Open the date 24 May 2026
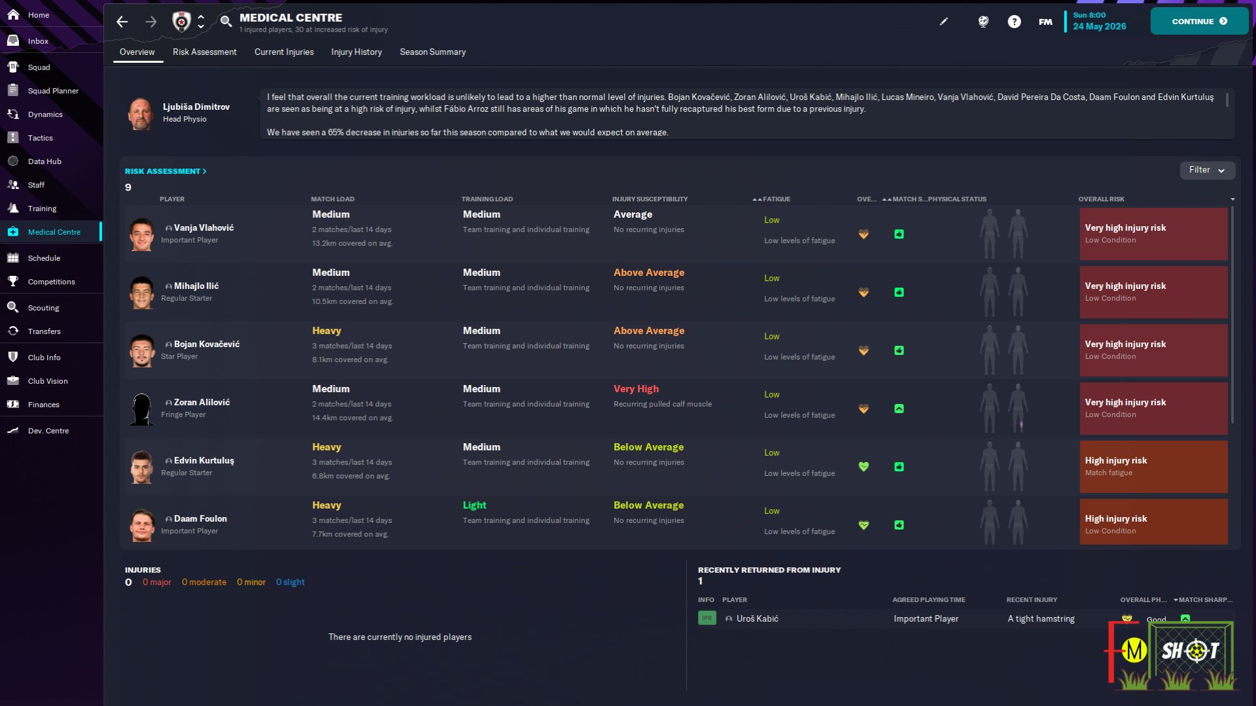The width and height of the screenshot is (1256, 706). 1099,26
